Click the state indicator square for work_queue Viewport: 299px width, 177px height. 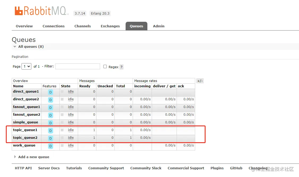[62, 145]
